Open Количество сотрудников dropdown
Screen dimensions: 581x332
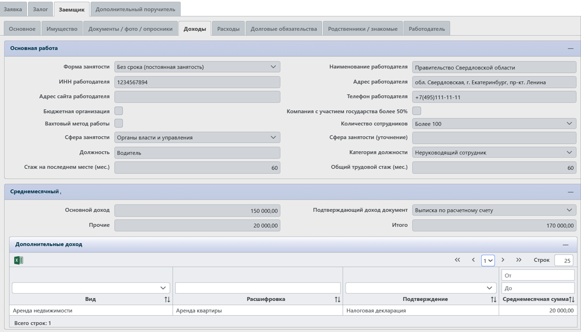pos(494,124)
